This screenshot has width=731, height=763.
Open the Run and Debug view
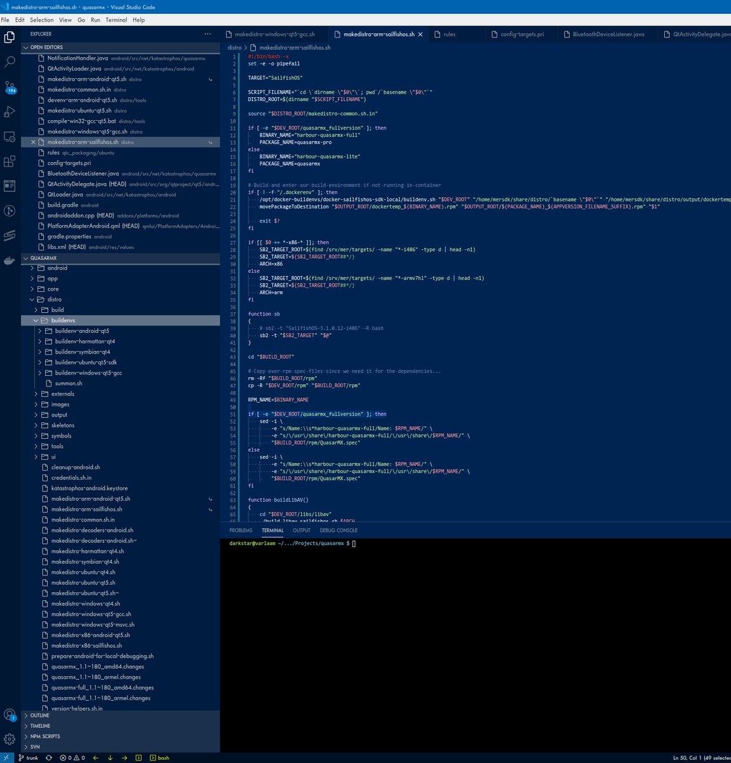click(10, 112)
